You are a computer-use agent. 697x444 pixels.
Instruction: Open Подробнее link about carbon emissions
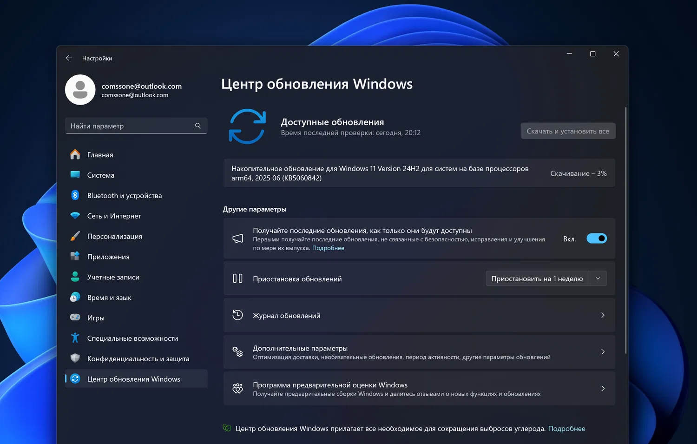pos(566,429)
